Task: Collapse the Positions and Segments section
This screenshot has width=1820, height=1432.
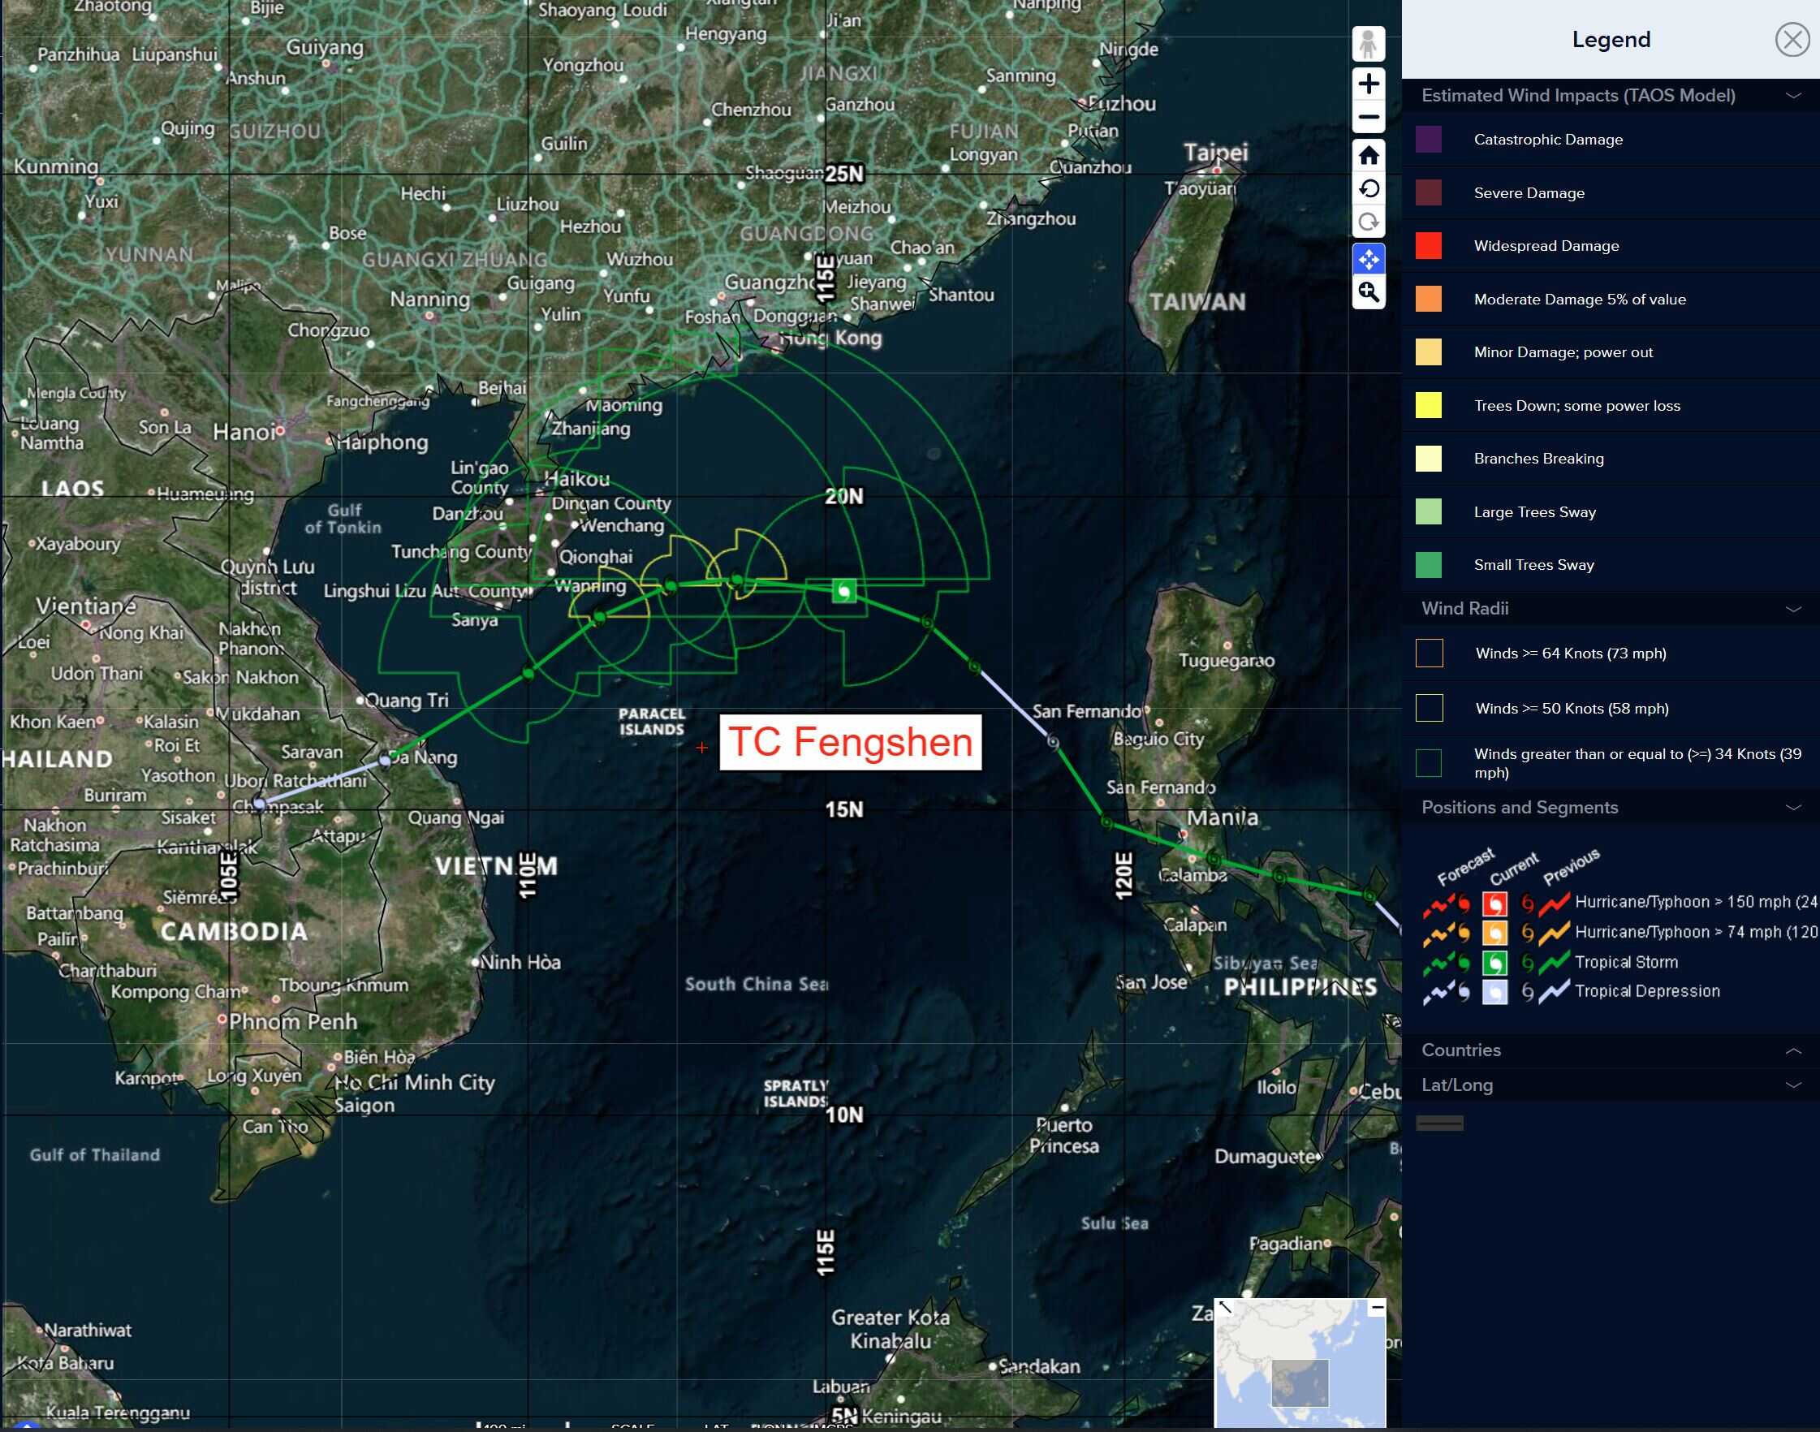Action: pos(1793,808)
